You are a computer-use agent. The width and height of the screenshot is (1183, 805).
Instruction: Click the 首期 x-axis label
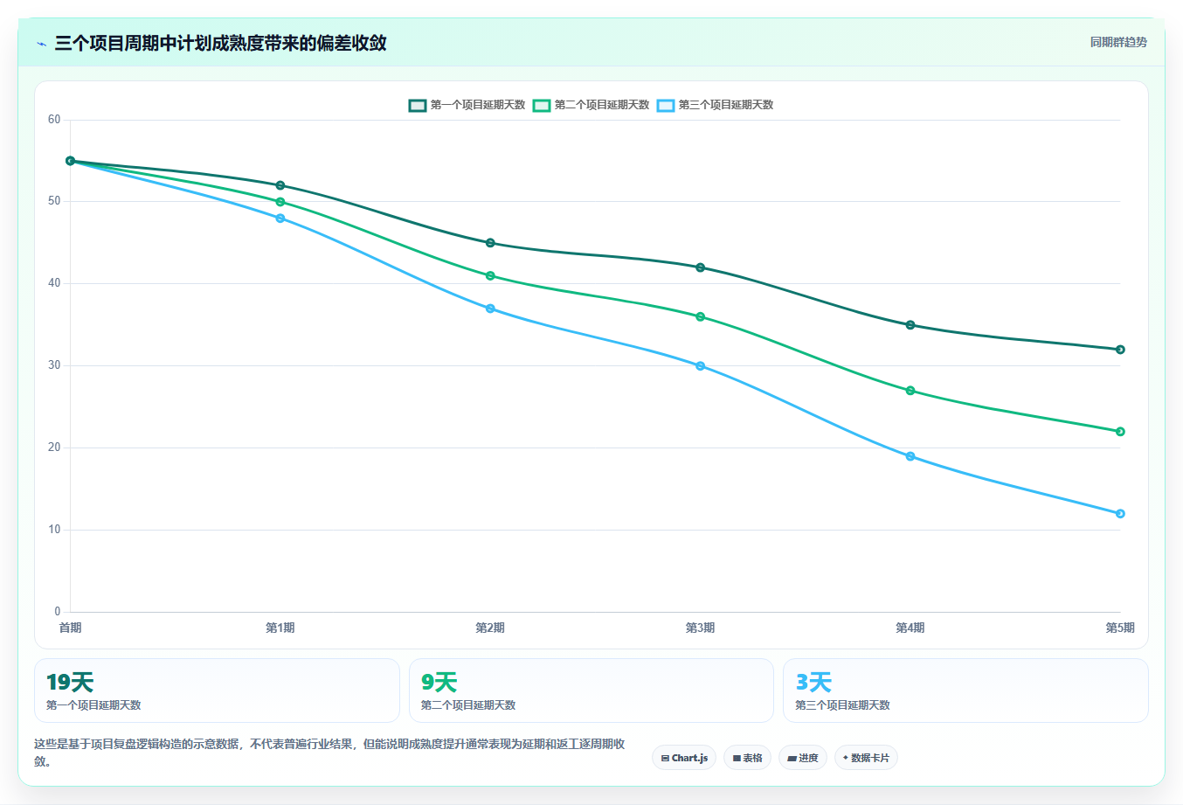[70, 628]
